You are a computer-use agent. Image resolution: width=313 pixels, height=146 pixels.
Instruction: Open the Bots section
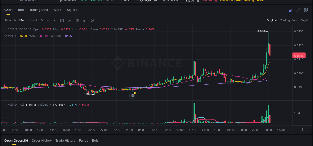click(95, 140)
